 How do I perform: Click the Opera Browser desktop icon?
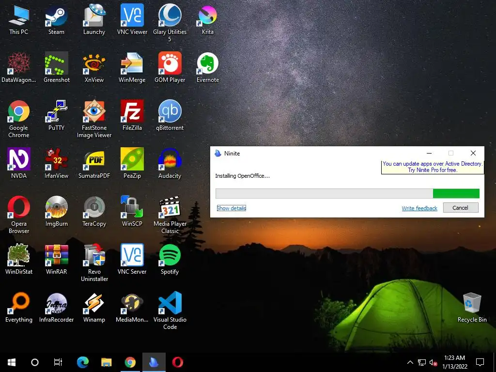[19, 215]
